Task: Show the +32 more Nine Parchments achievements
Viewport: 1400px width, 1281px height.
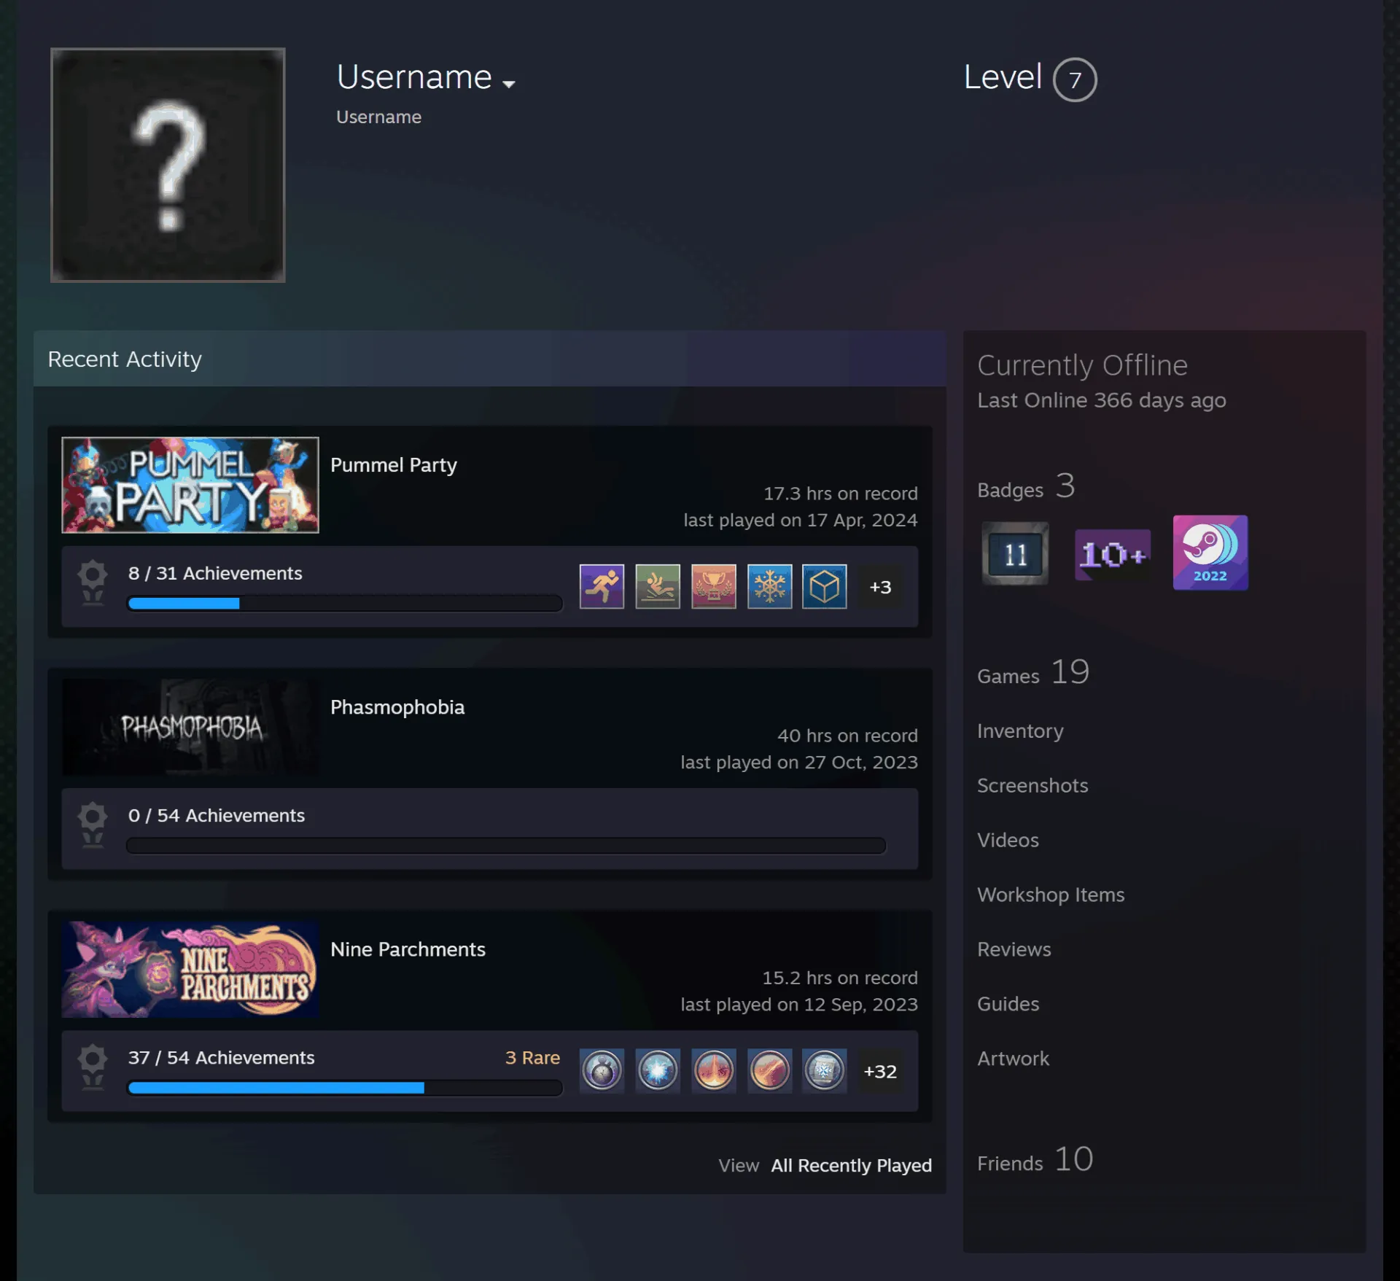Action: pyautogui.click(x=880, y=1071)
